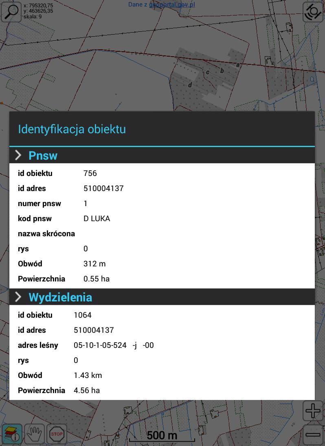
Task: Activate GPS location tracking icon
Action: pos(313,12)
